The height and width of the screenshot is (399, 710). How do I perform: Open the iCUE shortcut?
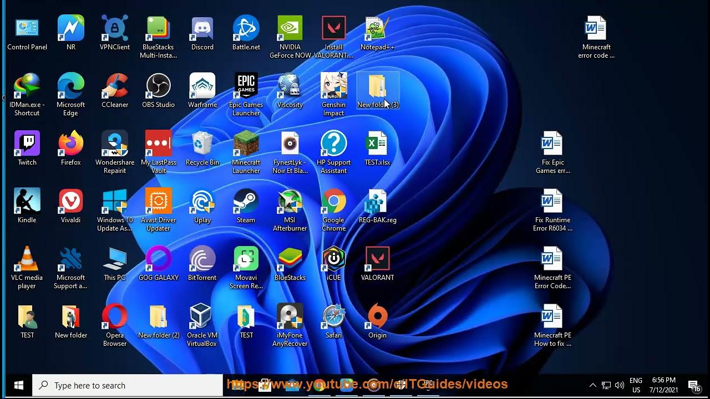click(333, 264)
